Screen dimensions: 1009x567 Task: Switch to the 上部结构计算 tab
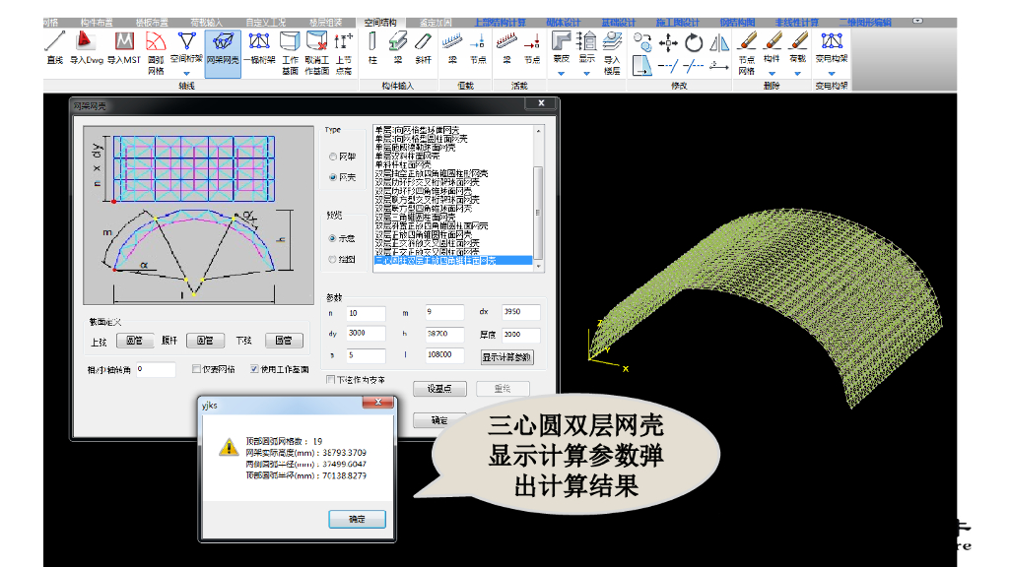coord(500,22)
